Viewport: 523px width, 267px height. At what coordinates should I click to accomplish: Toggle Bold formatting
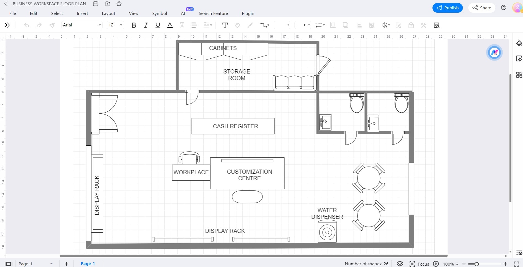[x=134, y=25]
